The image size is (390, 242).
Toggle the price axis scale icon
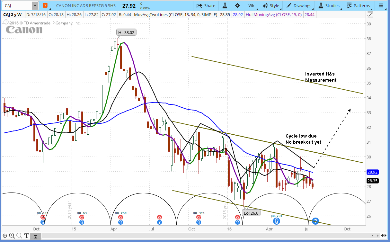coord(370,15)
